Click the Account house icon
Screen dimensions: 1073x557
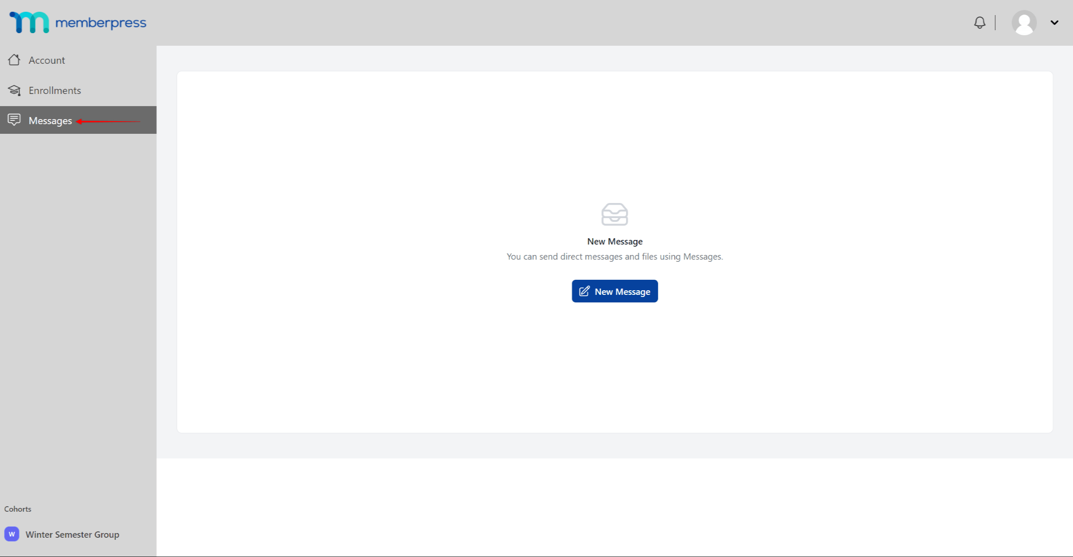(14, 60)
